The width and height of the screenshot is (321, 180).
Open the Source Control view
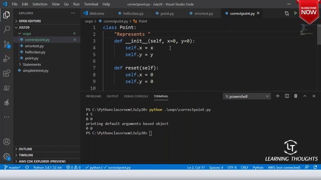pos(7,44)
